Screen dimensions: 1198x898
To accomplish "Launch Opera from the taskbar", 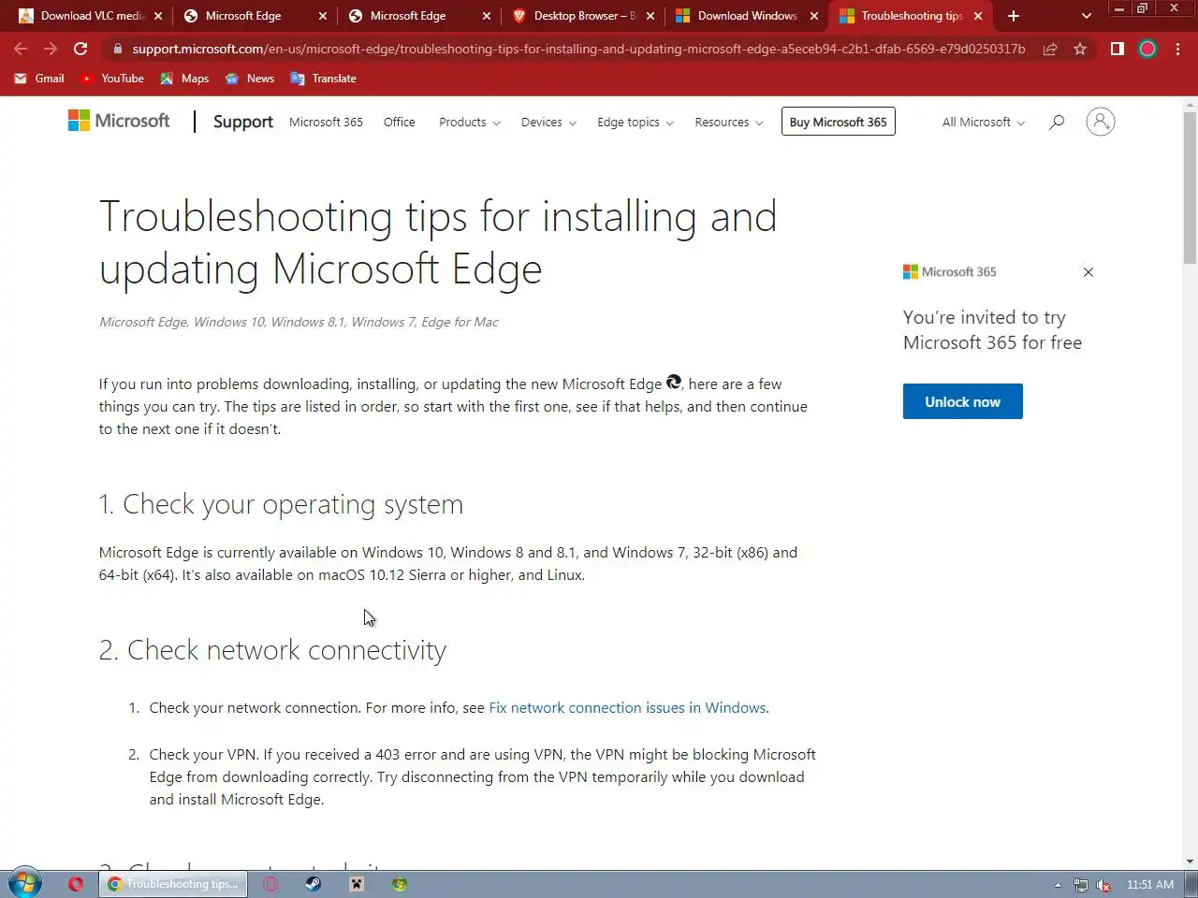I will click(76, 884).
